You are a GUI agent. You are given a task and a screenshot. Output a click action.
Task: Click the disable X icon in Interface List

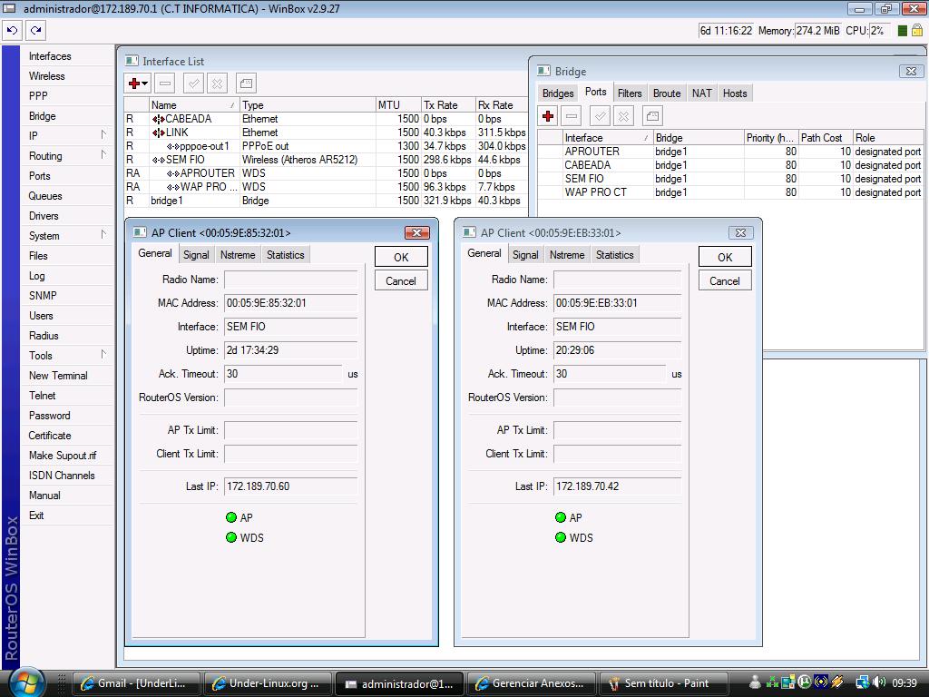[217, 83]
